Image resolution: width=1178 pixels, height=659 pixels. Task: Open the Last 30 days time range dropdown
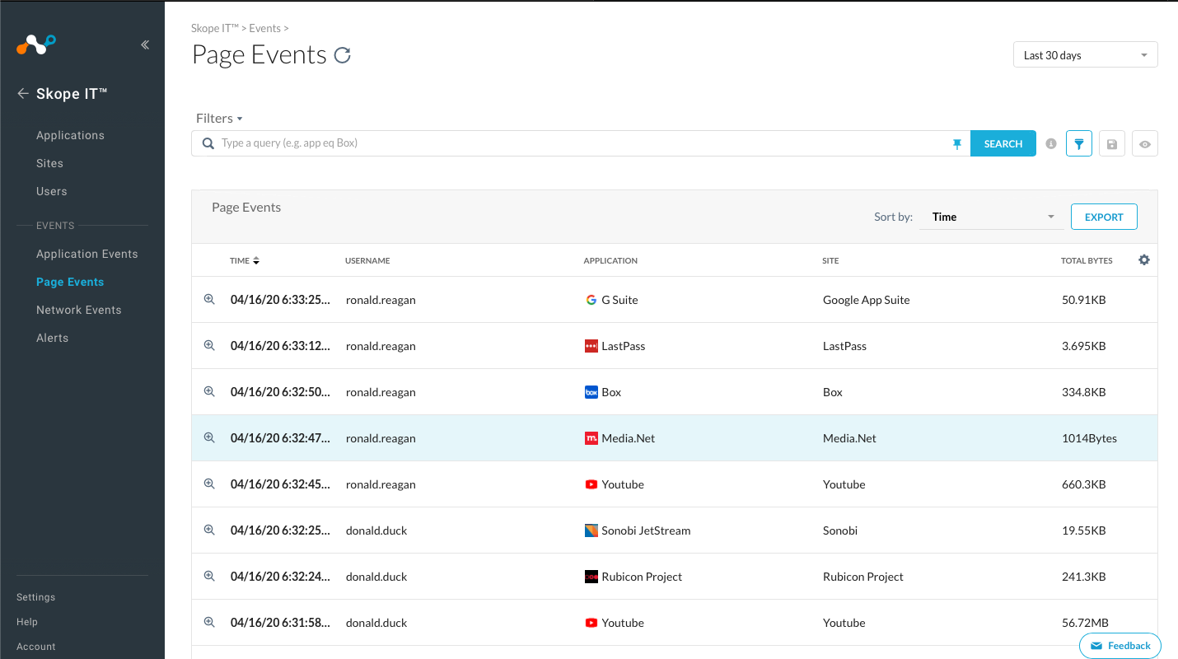pyautogui.click(x=1085, y=55)
